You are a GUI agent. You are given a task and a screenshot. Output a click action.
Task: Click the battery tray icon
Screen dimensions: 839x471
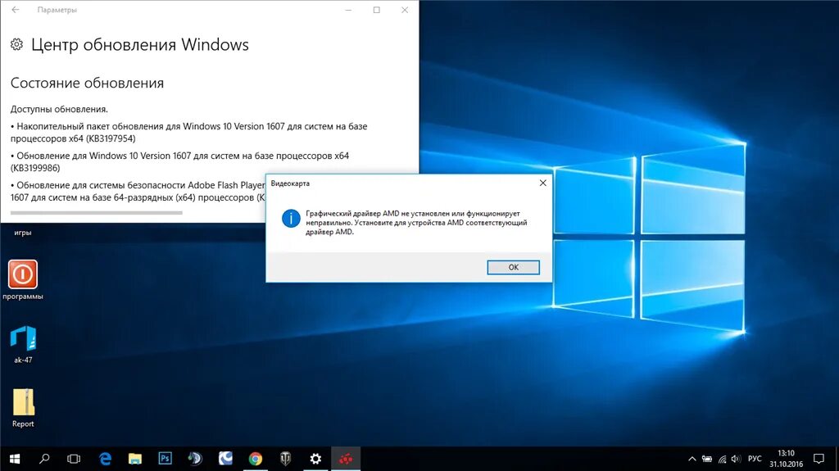pyautogui.click(x=707, y=459)
